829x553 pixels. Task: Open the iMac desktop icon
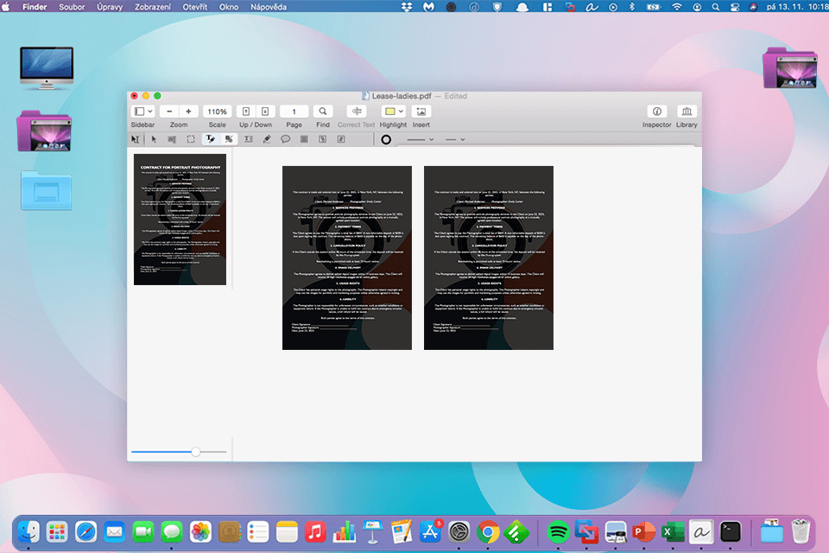47,67
